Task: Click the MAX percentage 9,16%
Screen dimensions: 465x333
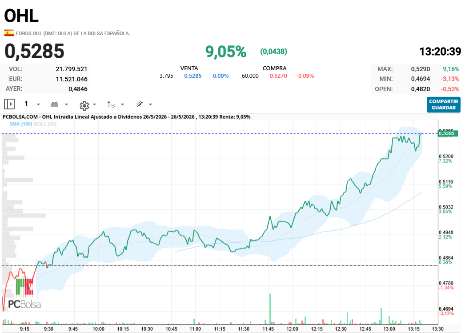Action: pyautogui.click(x=451, y=69)
